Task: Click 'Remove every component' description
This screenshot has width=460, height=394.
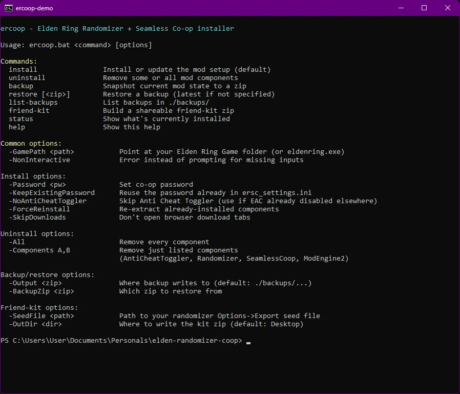Action: 164,242
